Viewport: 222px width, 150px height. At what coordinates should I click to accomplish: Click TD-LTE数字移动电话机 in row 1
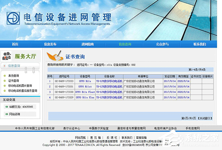click(109, 81)
